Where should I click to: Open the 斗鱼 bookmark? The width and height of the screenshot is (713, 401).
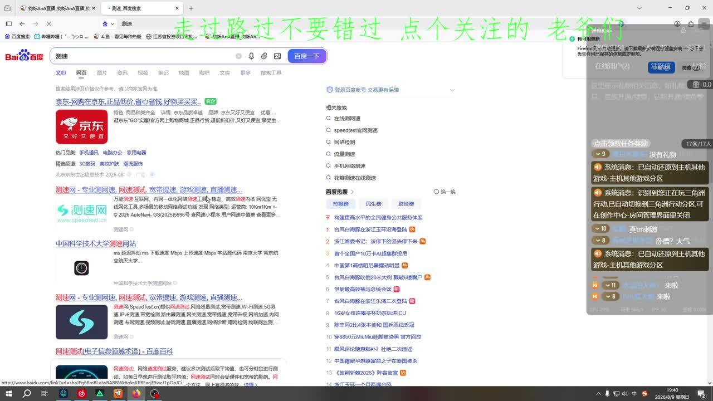click(118, 37)
